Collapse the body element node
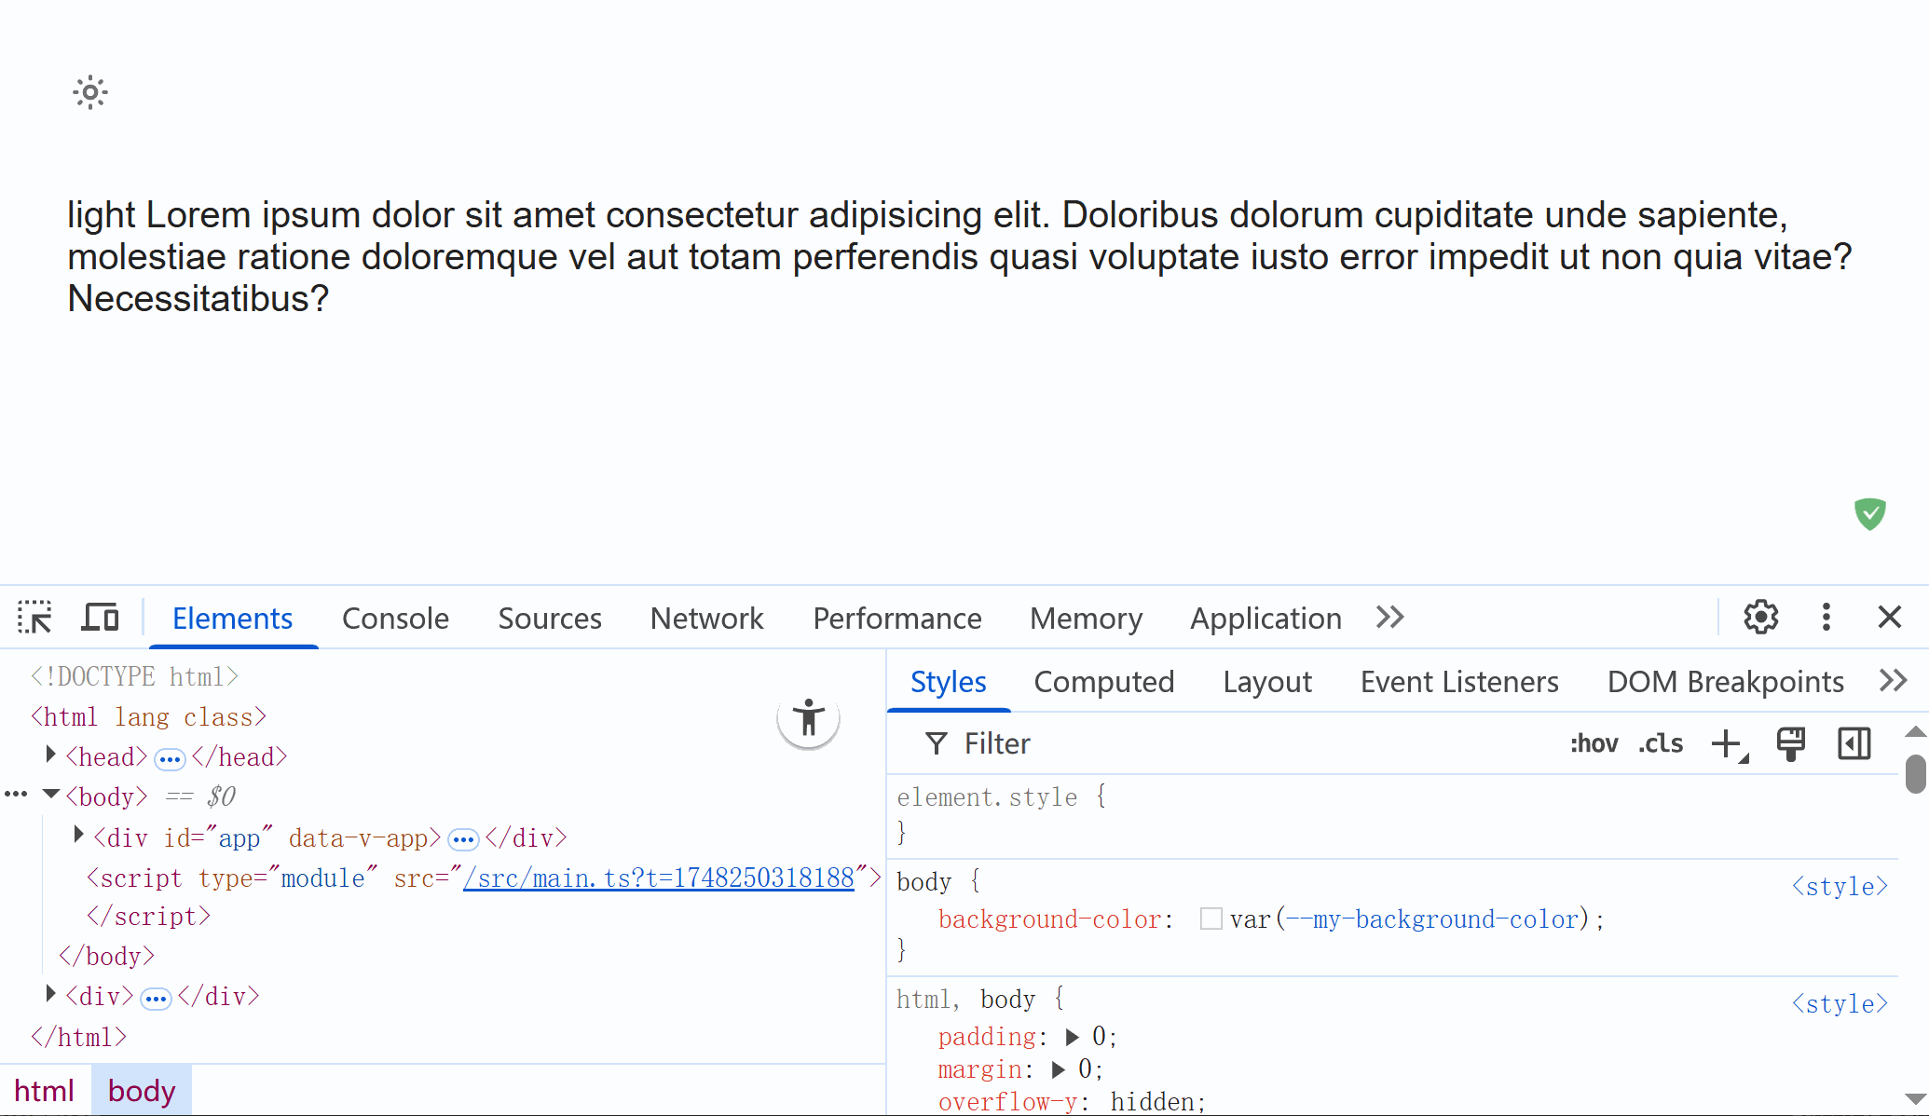This screenshot has height=1116, width=1929. (51, 795)
